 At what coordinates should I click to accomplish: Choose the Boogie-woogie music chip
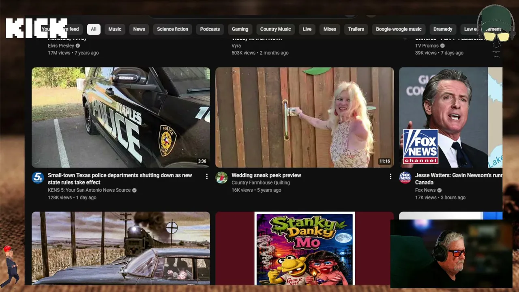pyautogui.click(x=399, y=29)
